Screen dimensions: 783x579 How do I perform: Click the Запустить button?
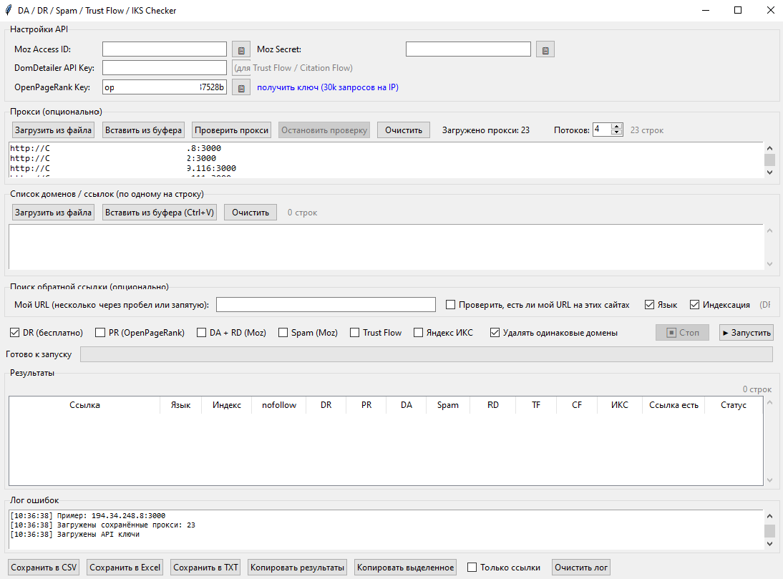pos(746,332)
